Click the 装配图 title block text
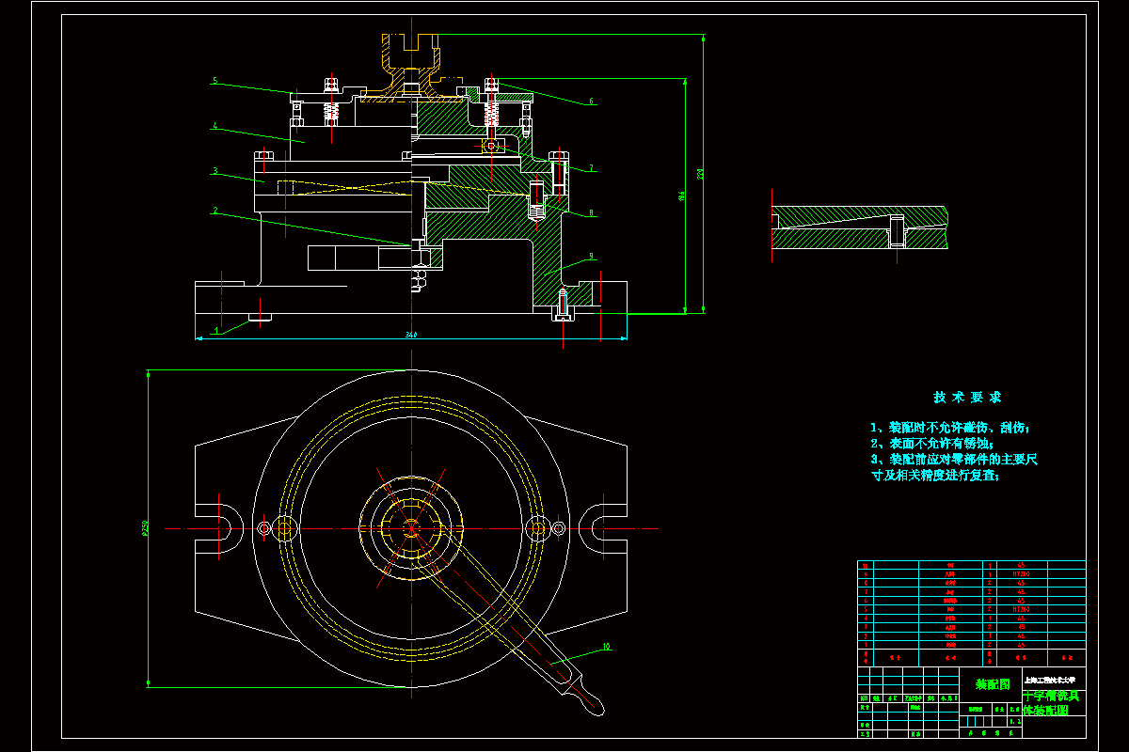This screenshot has width=1129, height=752. tap(993, 684)
